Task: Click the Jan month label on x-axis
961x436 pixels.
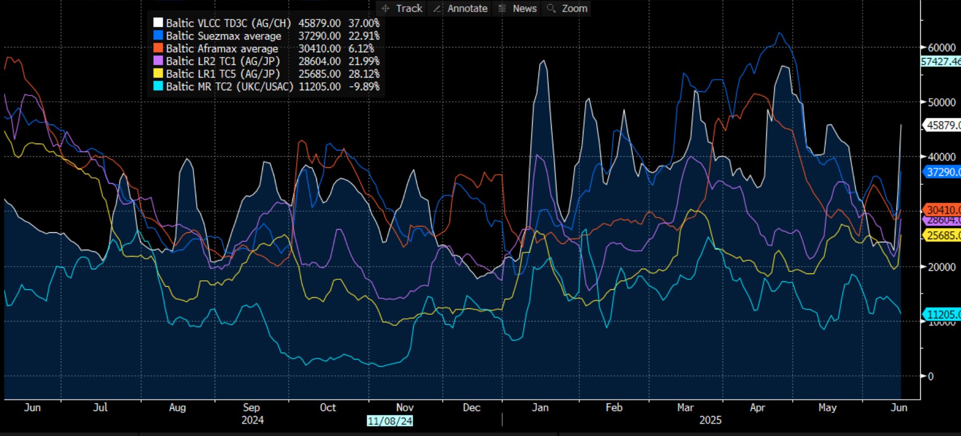Action: point(540,407)
